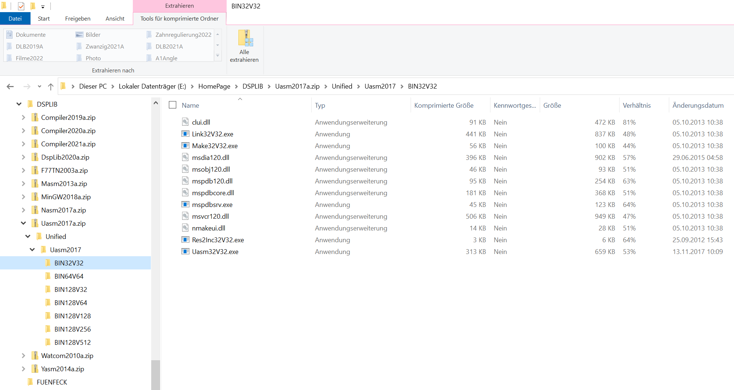Viewport: 734px width, 390px height.
Task: Click the back navigation arrow
Action: 10,86
